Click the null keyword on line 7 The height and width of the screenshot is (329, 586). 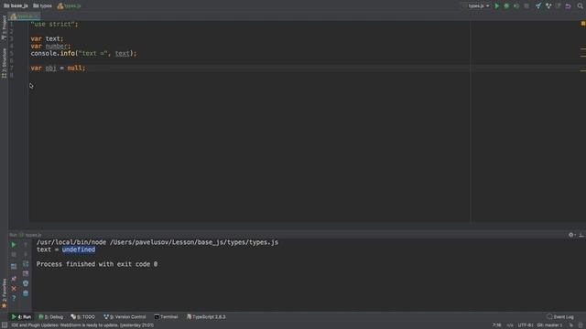point(75,68)
